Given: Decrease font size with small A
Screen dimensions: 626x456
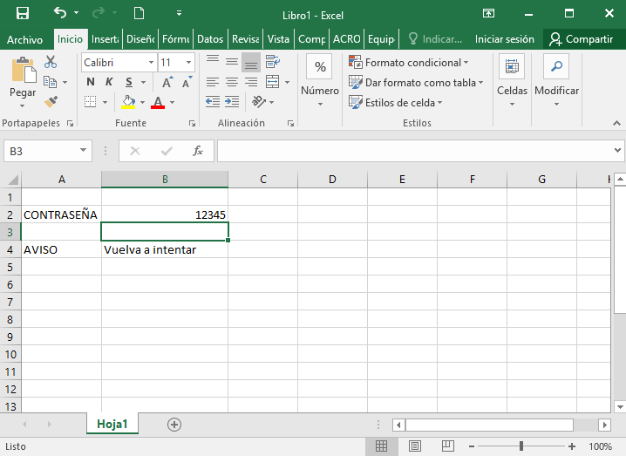Looking at the screenshot, I should point(187,82).
